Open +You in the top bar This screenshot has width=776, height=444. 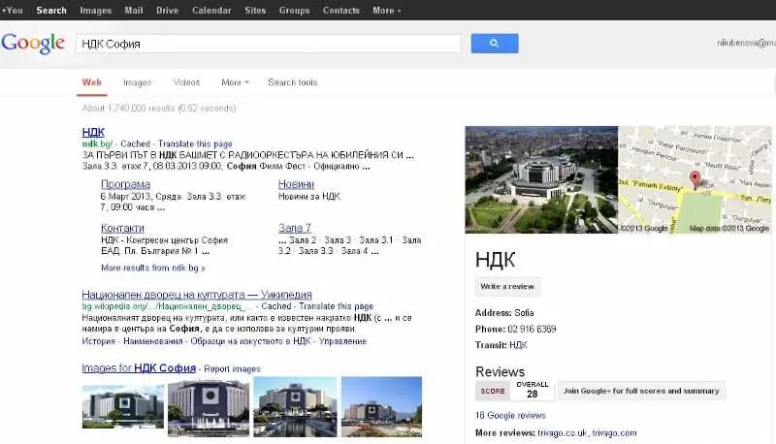13,11
